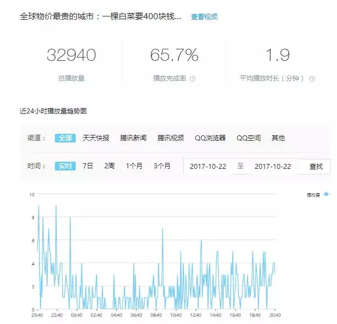The width and height of the screenshot is (337, 324).
Task: Open the start date picker field
Action: click(x=207, y=167)
